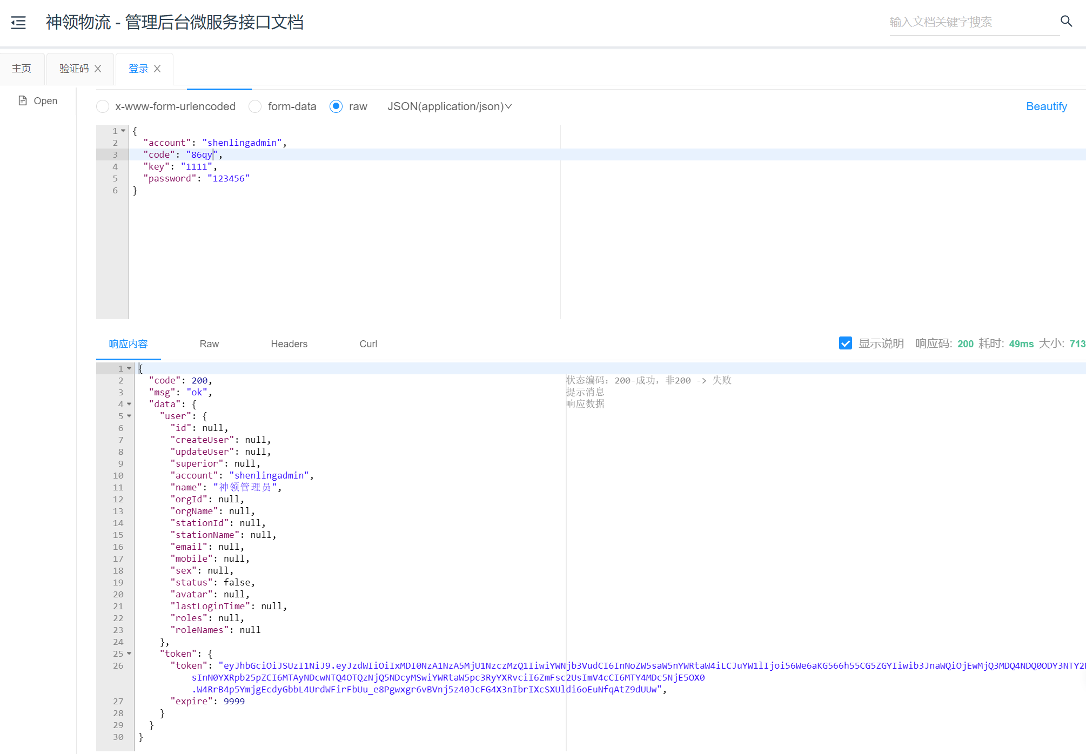Open Headers response tab

[x=289, y=344]
